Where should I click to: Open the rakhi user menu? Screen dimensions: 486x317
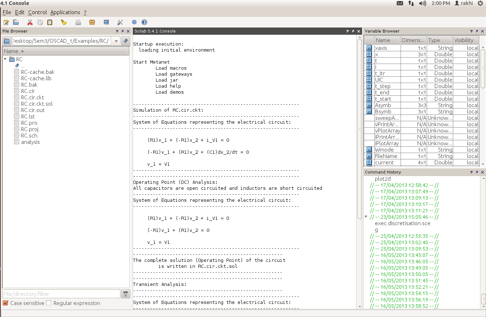tap(463, 3)
